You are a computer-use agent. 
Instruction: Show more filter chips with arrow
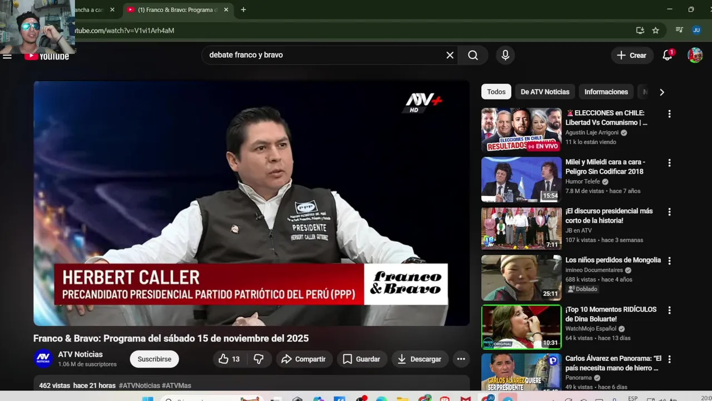662,92
